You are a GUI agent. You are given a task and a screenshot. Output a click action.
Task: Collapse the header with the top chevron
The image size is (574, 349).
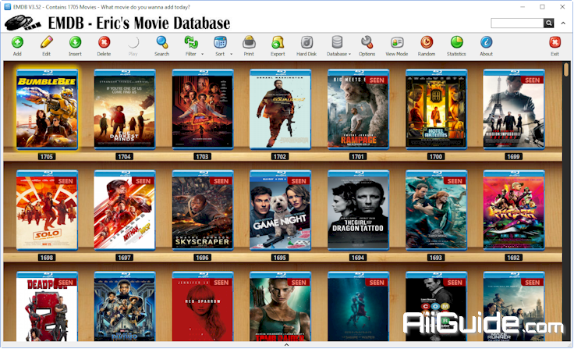[x=563, y=23]
